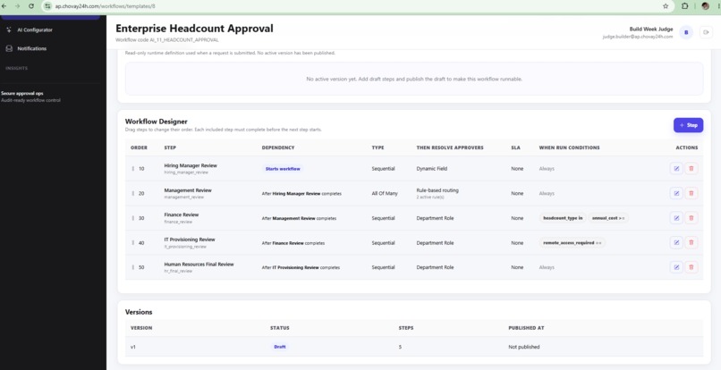721x370 pixels.
Task: Delete the Finance Review step
Action: pyautogui.click(x=691, y=218)
